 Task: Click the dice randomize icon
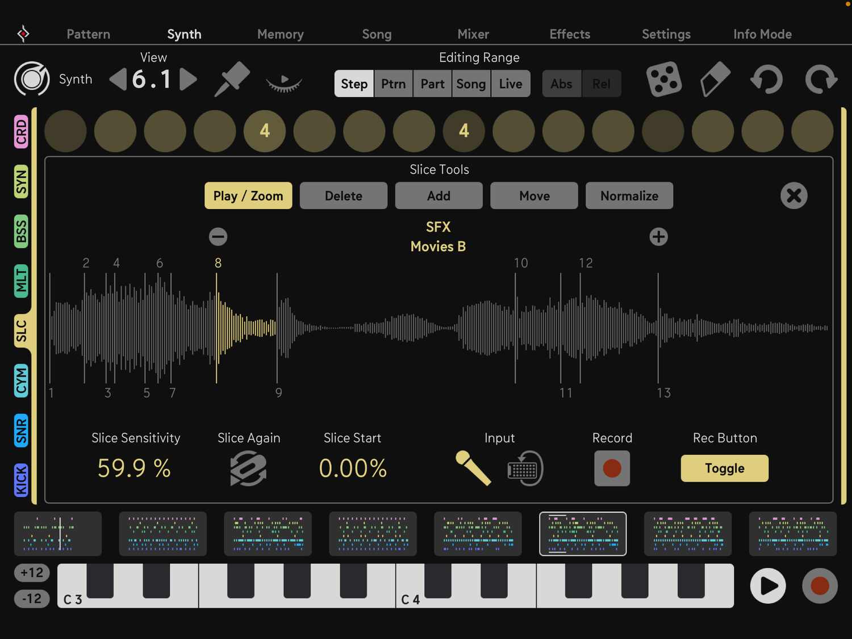(x=663, y=79)
